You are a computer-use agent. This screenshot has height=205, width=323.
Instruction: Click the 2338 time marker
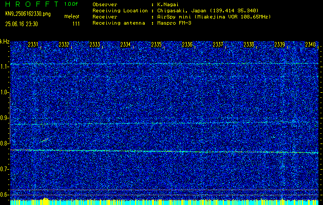tap(249, 45)
